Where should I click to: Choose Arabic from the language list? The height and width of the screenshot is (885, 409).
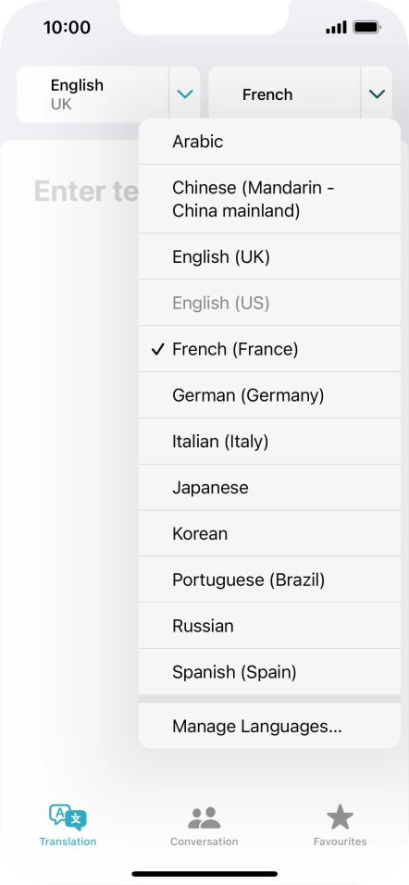pos(269,142)
